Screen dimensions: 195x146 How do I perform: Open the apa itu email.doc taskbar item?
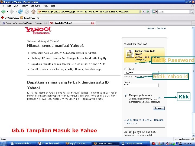point(22,144)
